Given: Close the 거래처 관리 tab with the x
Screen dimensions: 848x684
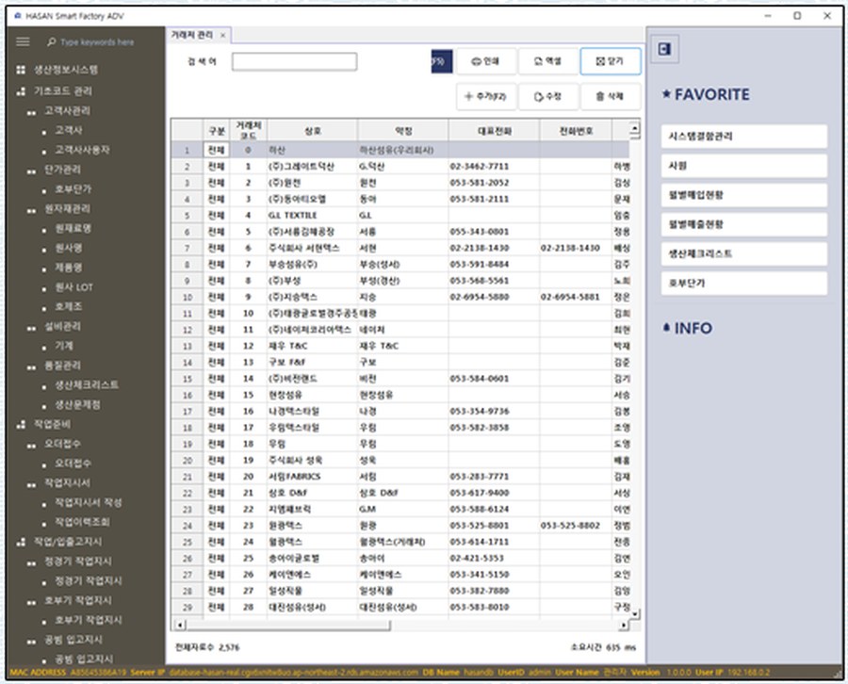Looking at the screenshot, I should pos(222,36).
